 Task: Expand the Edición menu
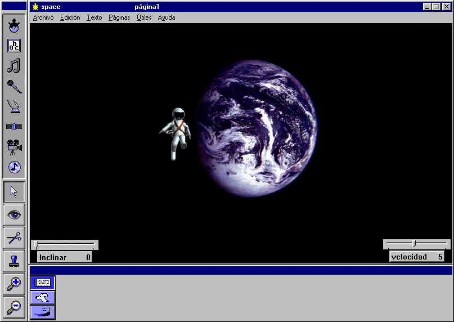click(70, 17)
